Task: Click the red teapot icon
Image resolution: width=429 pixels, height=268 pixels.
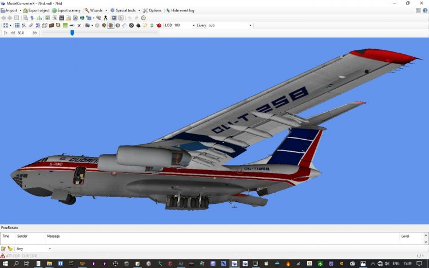Action: click(159, 25)
